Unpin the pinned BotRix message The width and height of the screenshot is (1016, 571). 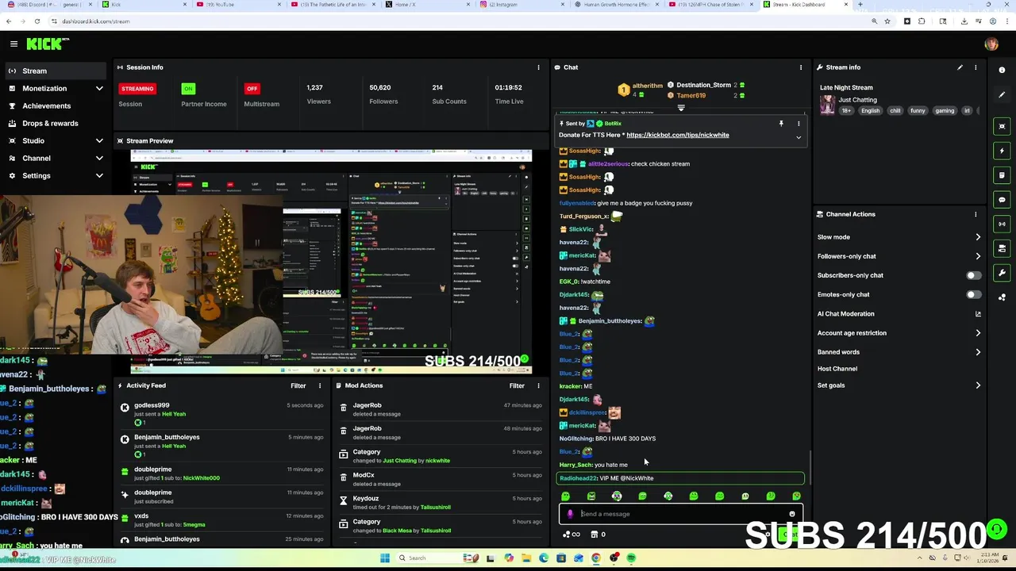tap(781, 124)
